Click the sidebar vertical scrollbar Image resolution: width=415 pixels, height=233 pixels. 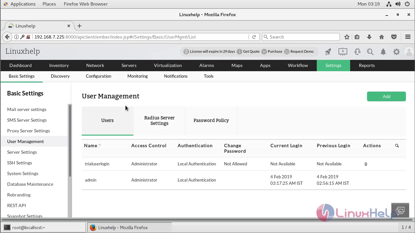[x=70, y=141]
